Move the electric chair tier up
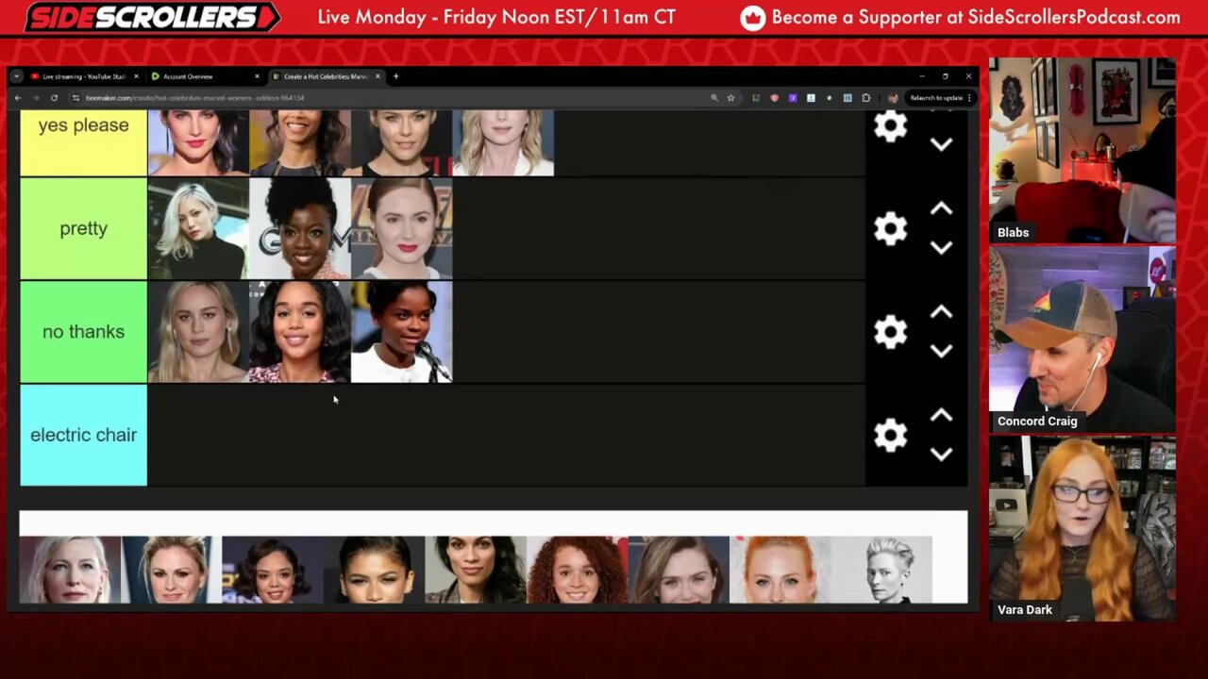 coord(941,416)
